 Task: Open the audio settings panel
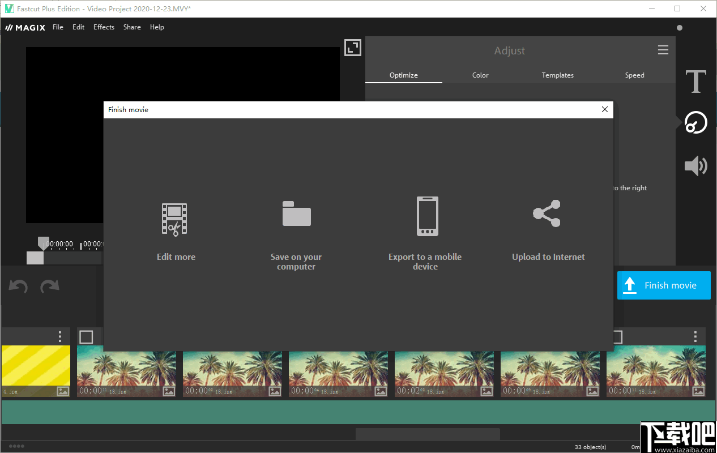pyautogui.click(x=695, y=165)
